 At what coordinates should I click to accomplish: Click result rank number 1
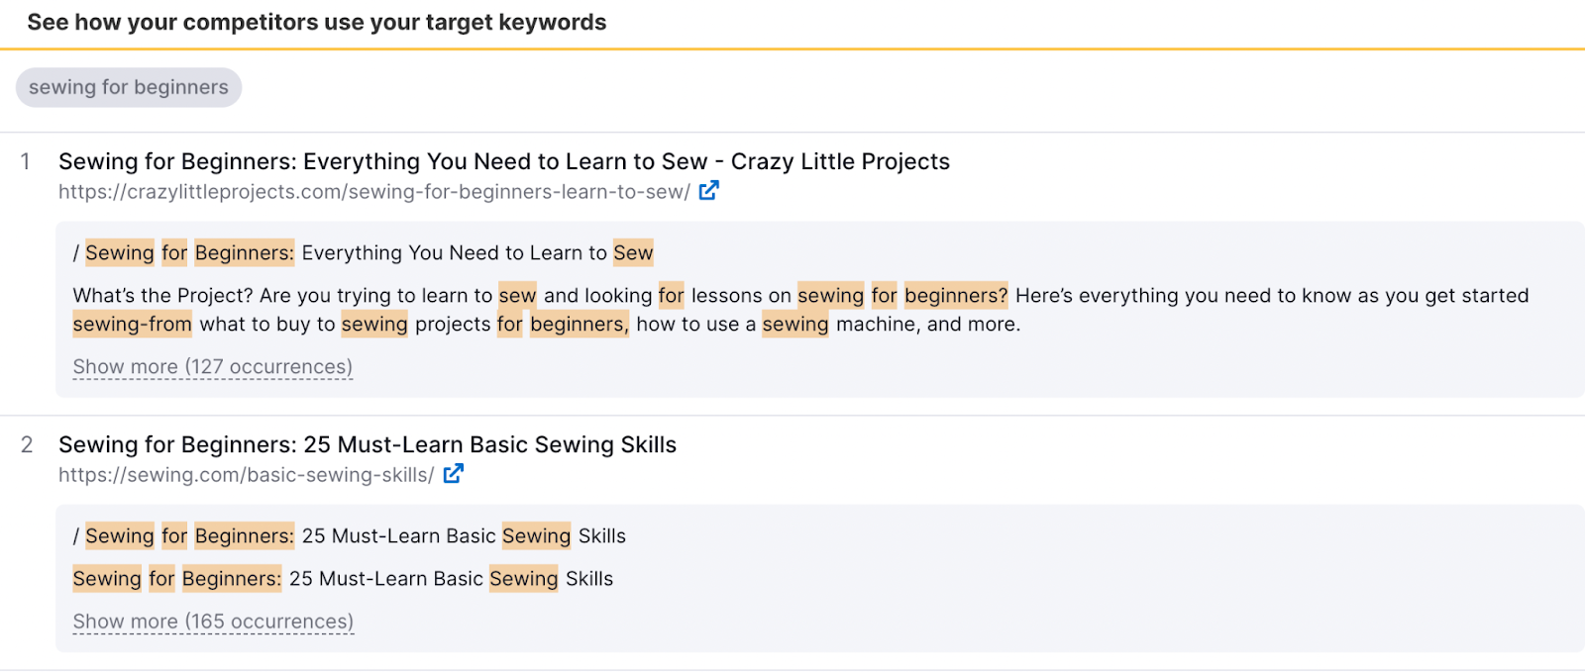click(26, 161)
